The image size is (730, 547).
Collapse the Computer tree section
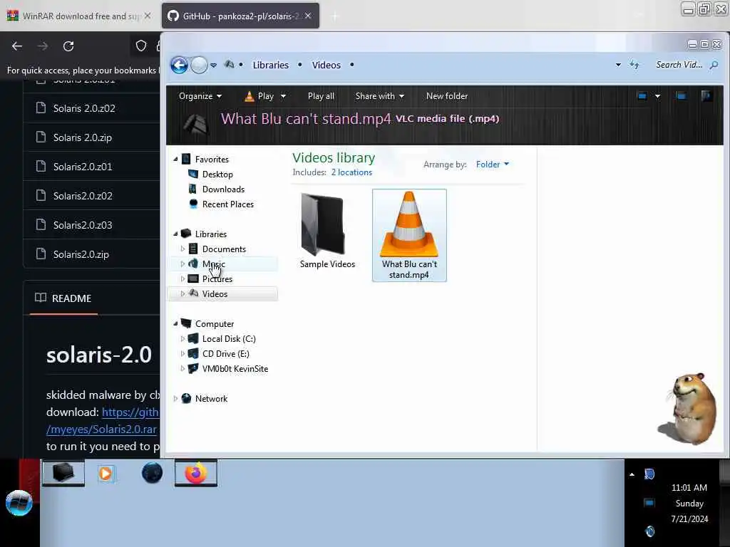[175, 324]
